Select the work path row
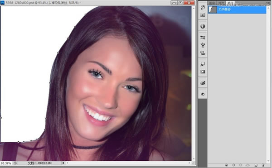The width and height of the screenshot is (272, 168). (x=237, y=10)
